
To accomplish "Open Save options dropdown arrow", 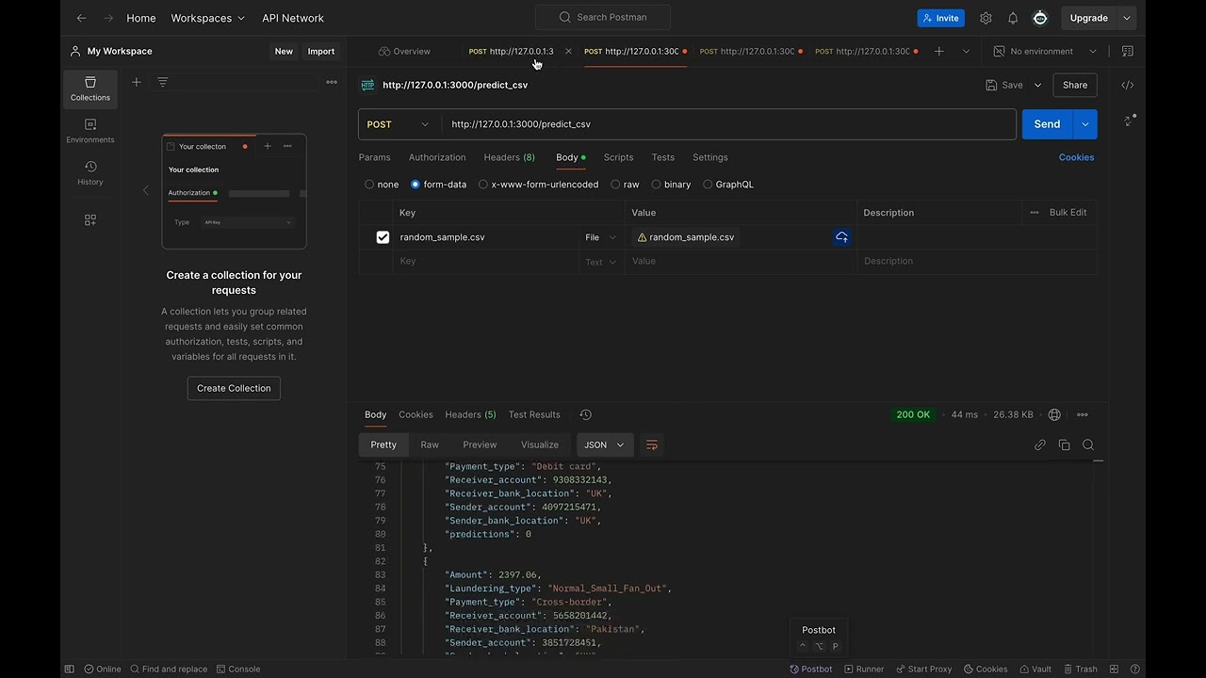I will [x=1037, y=85].
